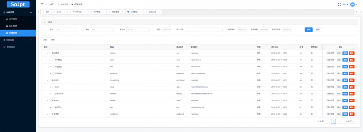The width and height of the screenshot is (363, 132).
Task: Focus the 名称 filter input
Action: (66, 30)
